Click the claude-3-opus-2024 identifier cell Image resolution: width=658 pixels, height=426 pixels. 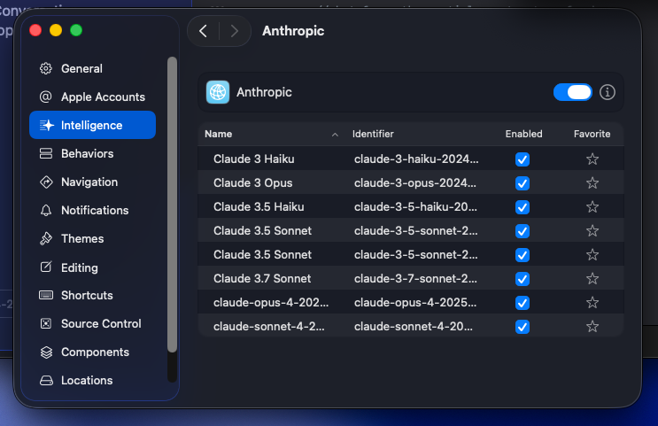tap(415, 183)
